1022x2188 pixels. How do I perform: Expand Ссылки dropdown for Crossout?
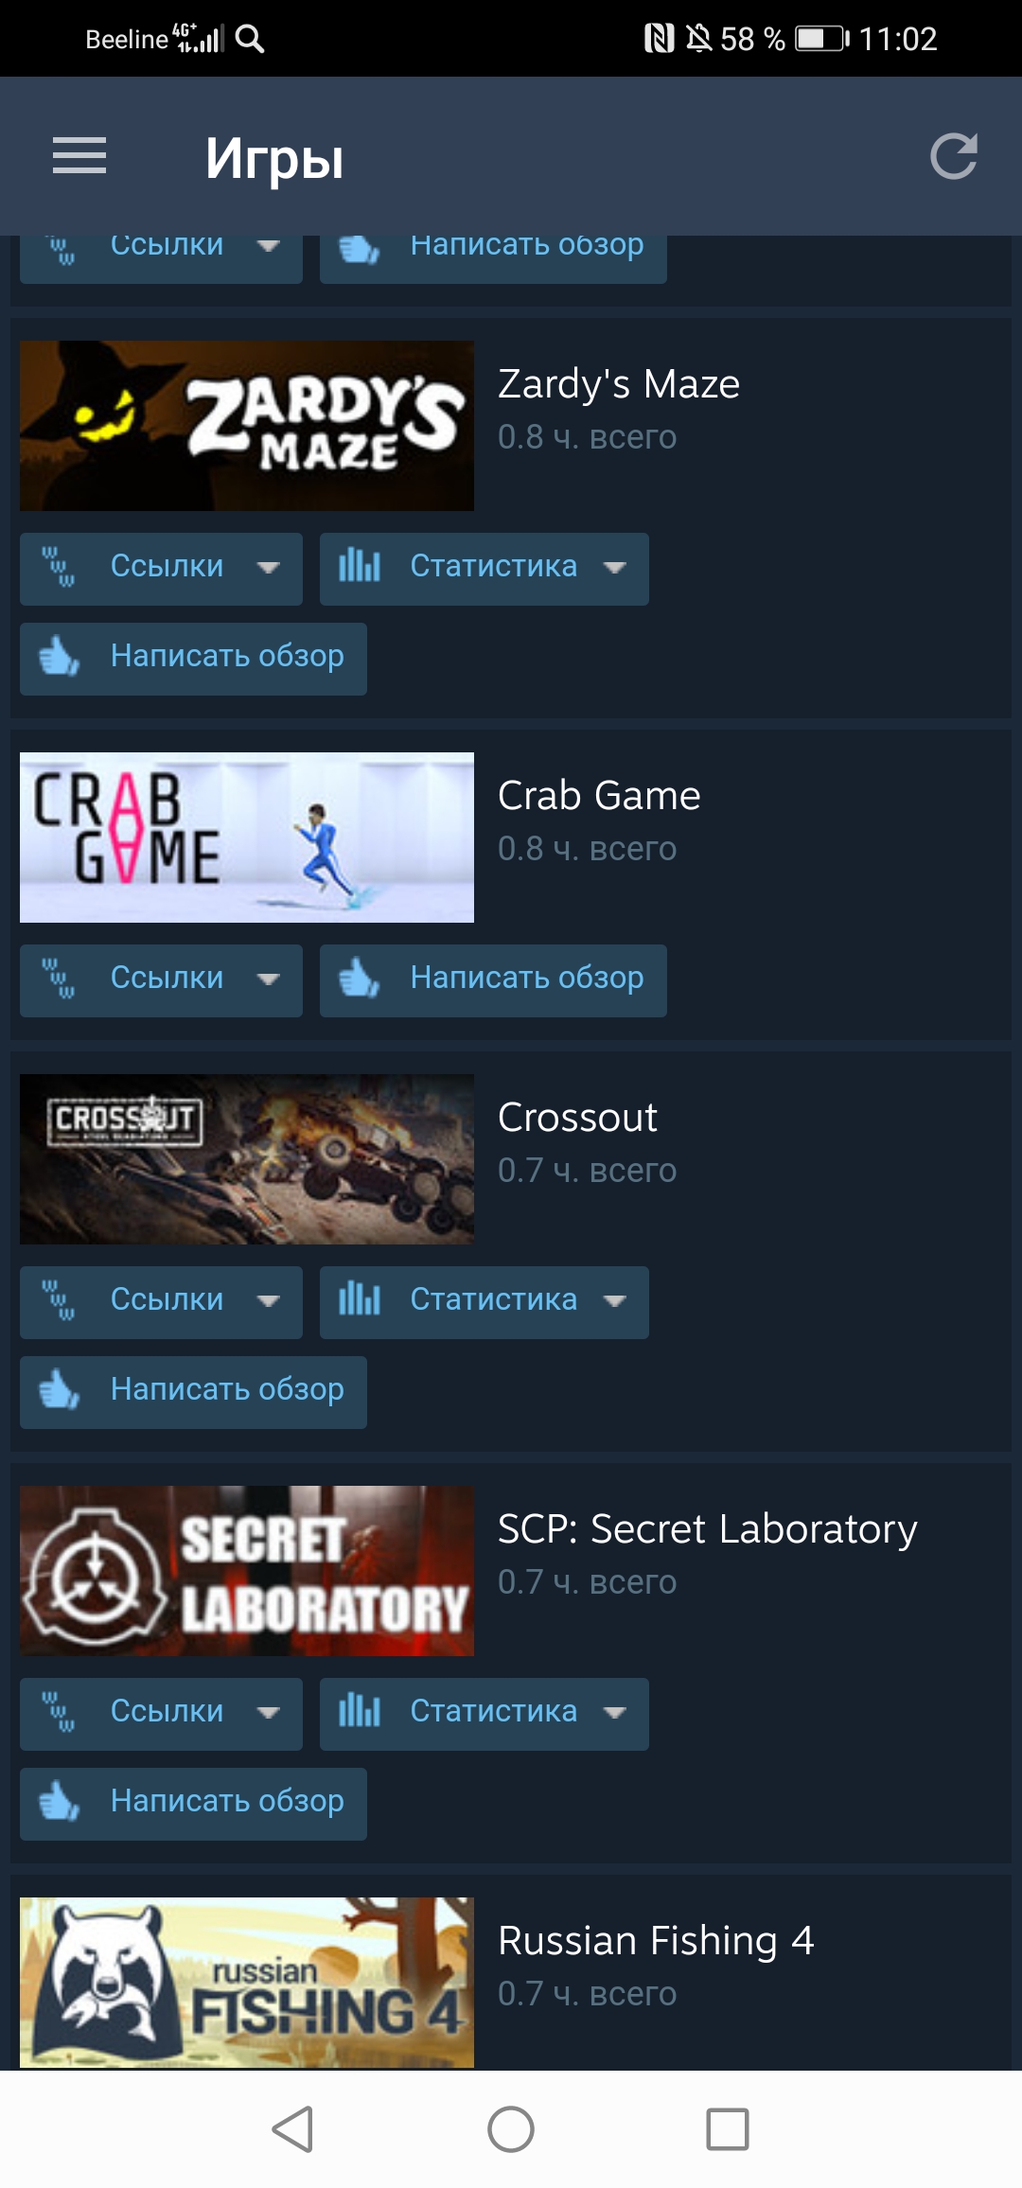tap(161, 1302)
